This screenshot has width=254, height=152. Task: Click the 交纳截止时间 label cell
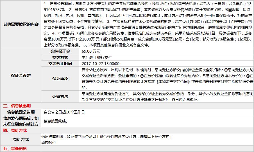tap(60, 64)
